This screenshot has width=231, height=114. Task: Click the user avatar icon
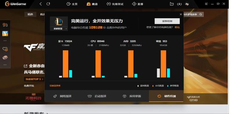pos(187,4)
